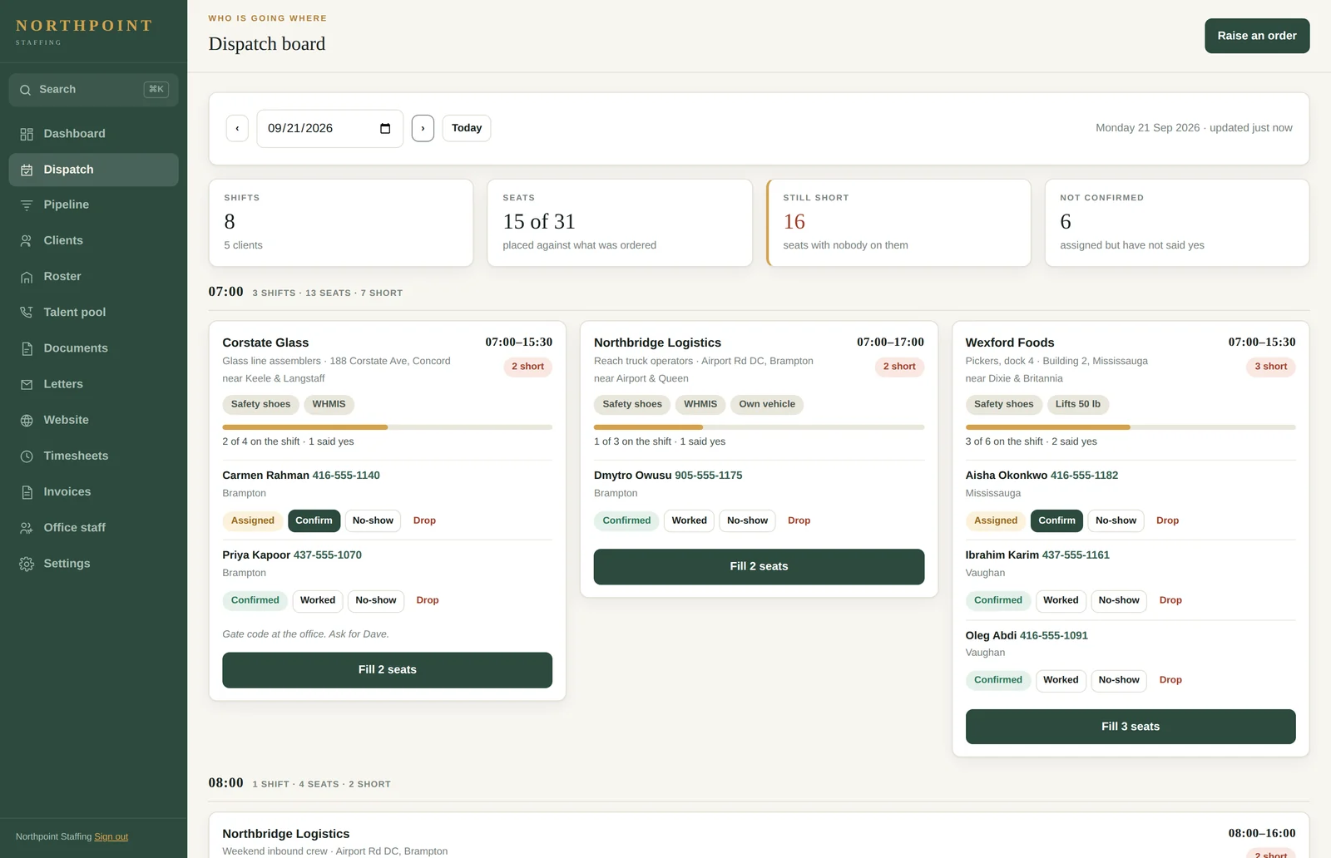Viewport: 1331px width, 858px height.
Task: Mark Dmytro Owusu as No-show
Action: tap(747, 520)
